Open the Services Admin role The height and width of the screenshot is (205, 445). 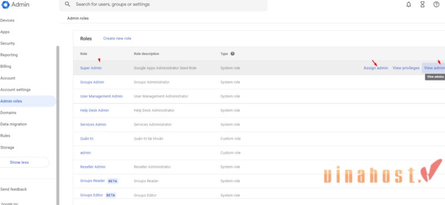pyautogui.click(x=93, y=125)
